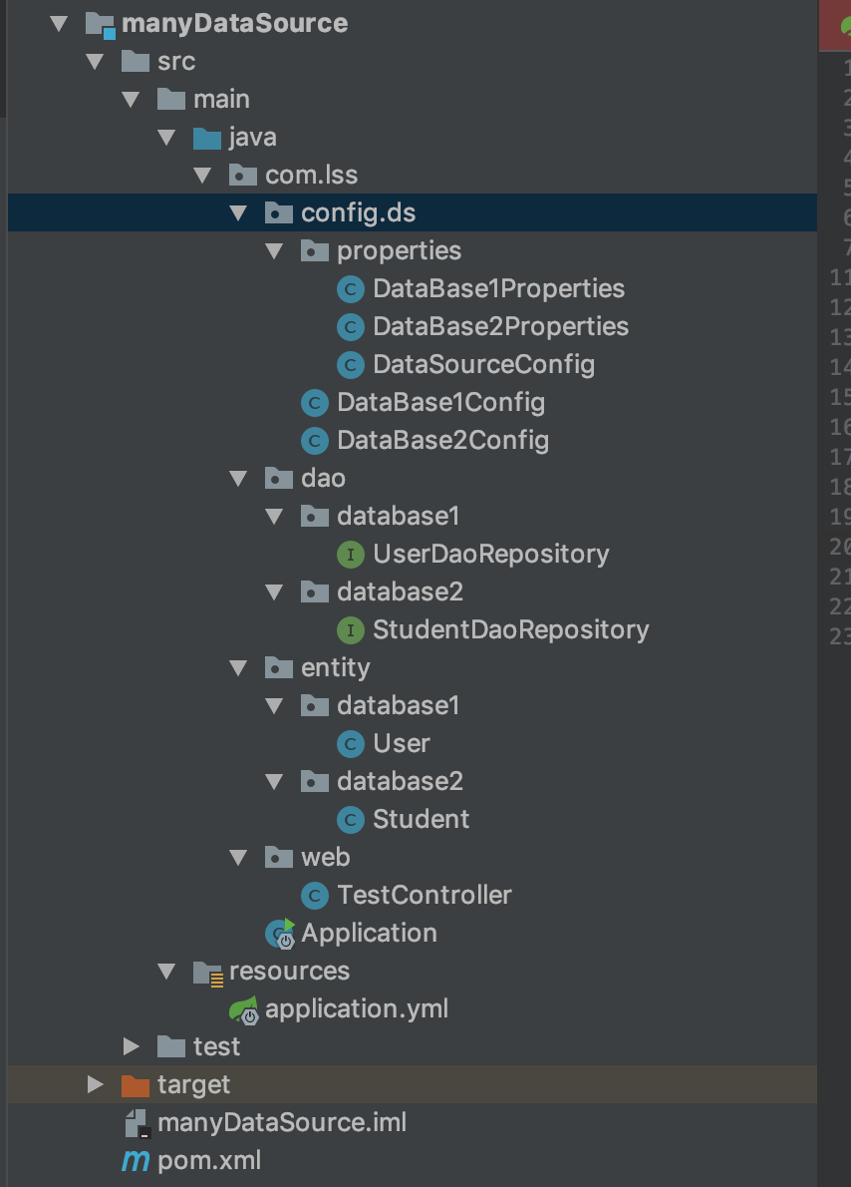Collapse the properties package arrow

tap(274, 250)
